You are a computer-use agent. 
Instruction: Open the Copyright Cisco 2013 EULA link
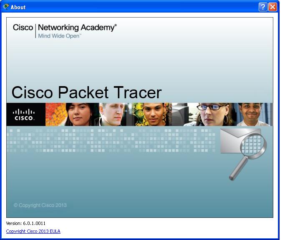33,231
